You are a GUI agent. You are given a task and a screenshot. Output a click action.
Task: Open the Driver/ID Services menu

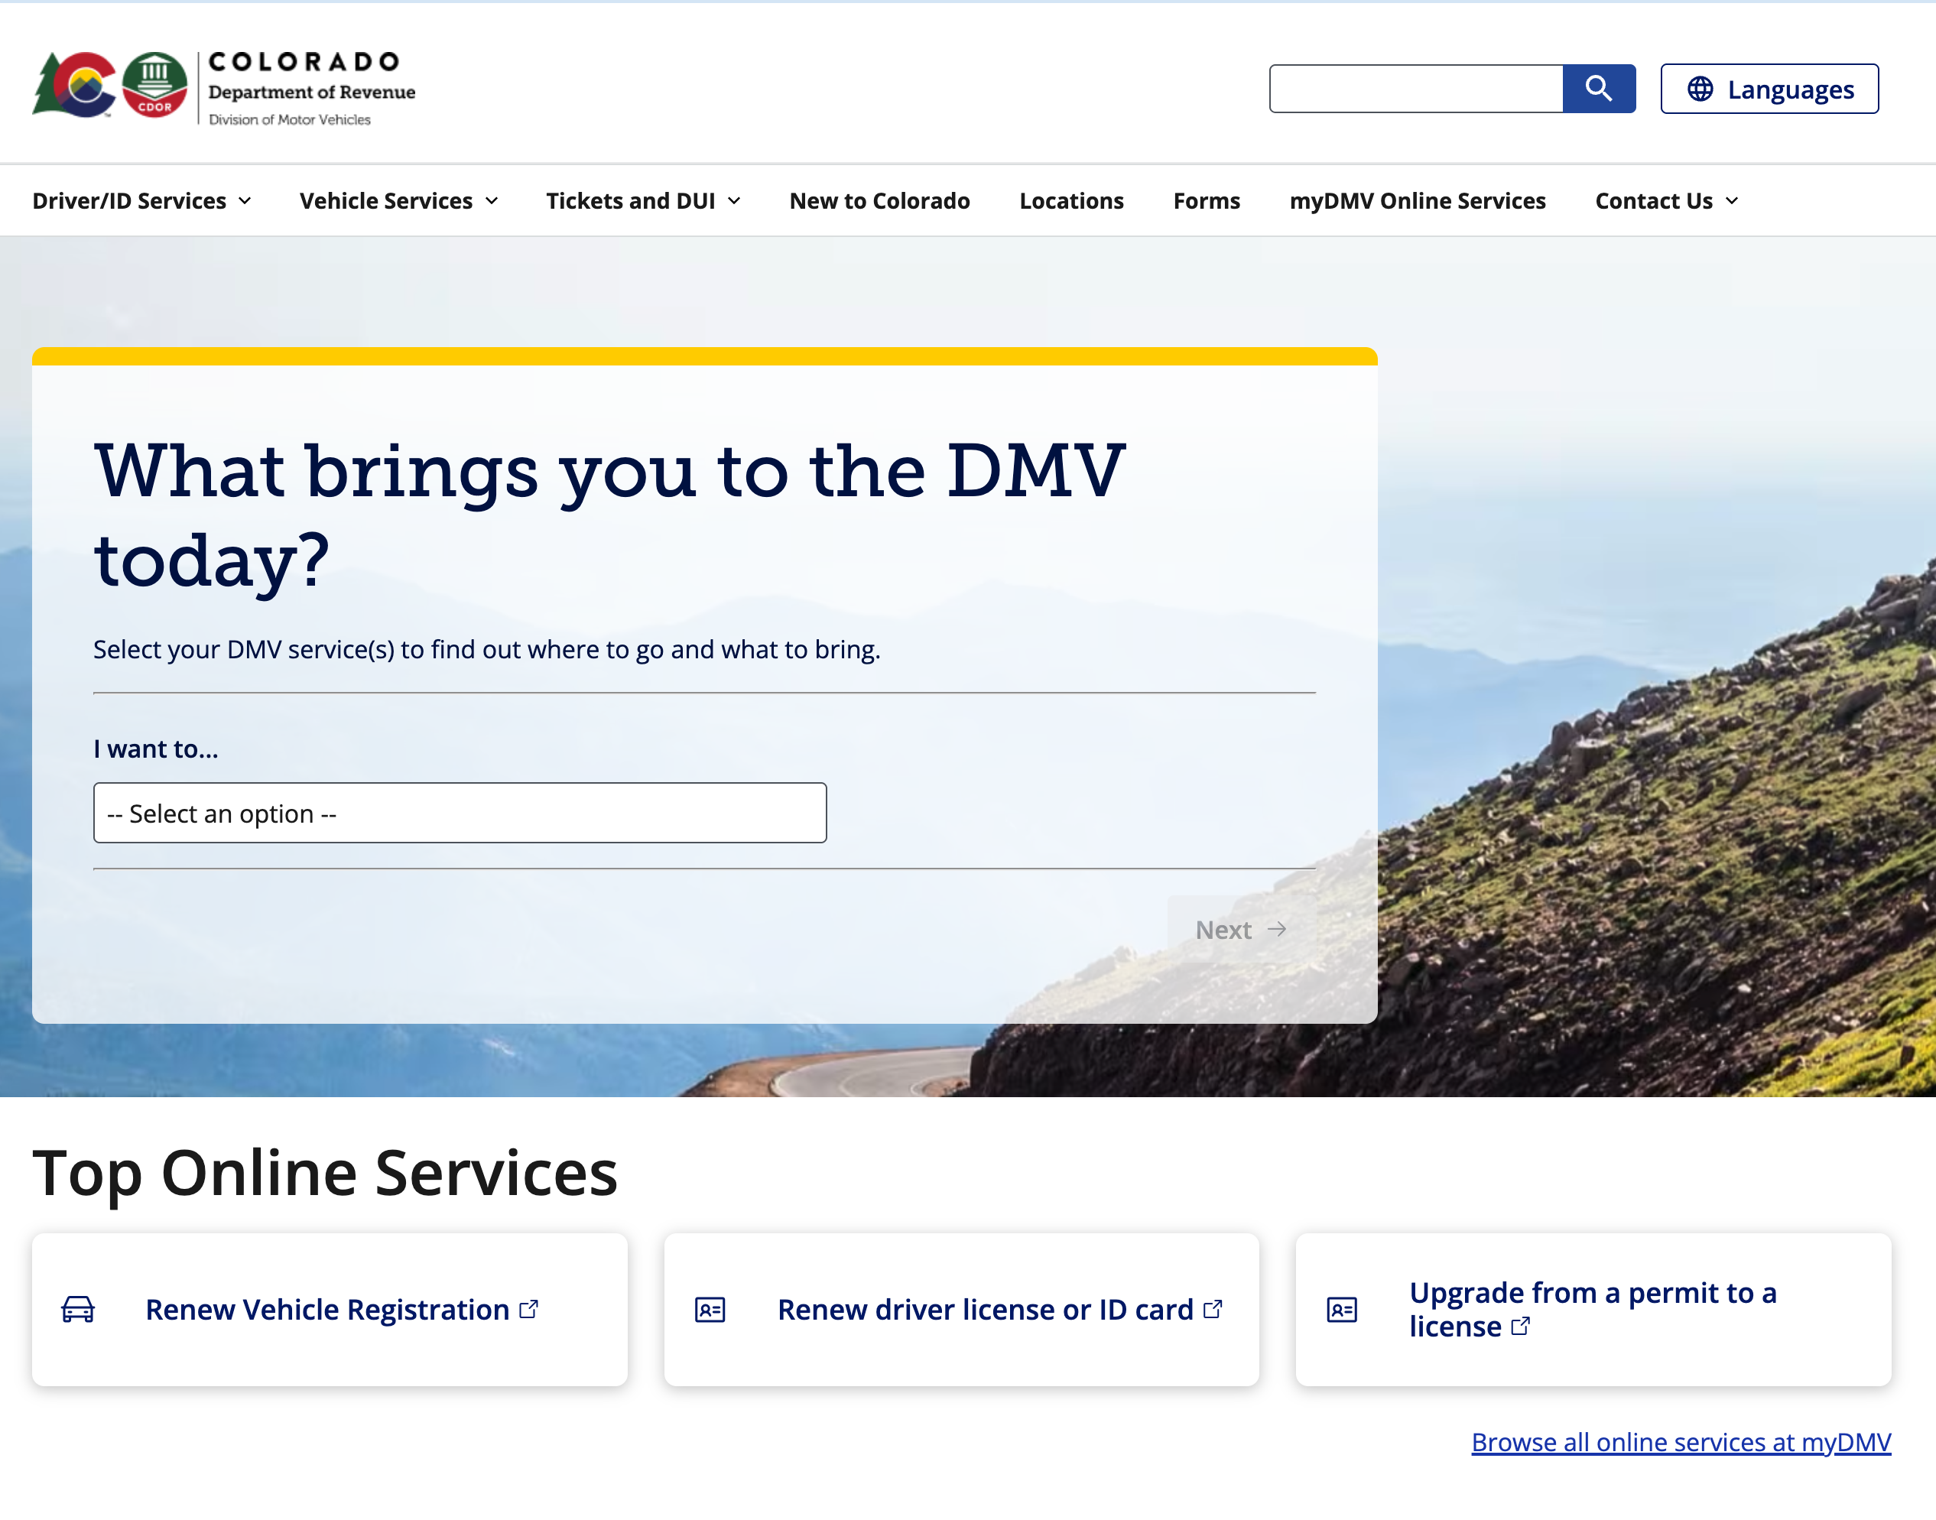(142, 201)
